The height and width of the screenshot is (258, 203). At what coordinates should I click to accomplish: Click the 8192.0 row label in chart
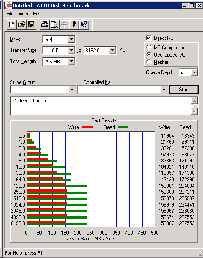click(18, 223)
